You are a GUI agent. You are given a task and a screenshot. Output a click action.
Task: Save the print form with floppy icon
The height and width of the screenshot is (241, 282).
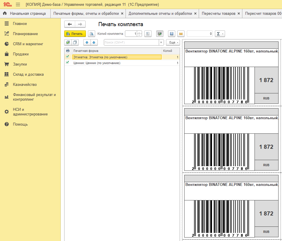click(x=172, y=34)
